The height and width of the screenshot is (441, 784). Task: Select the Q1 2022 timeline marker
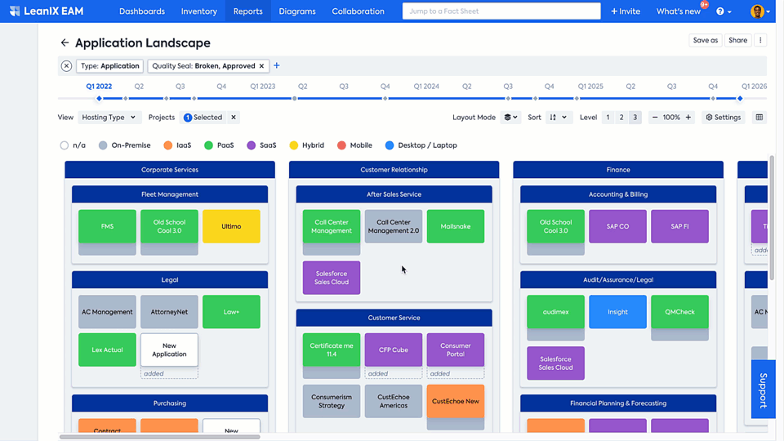(x=99, y=99)
